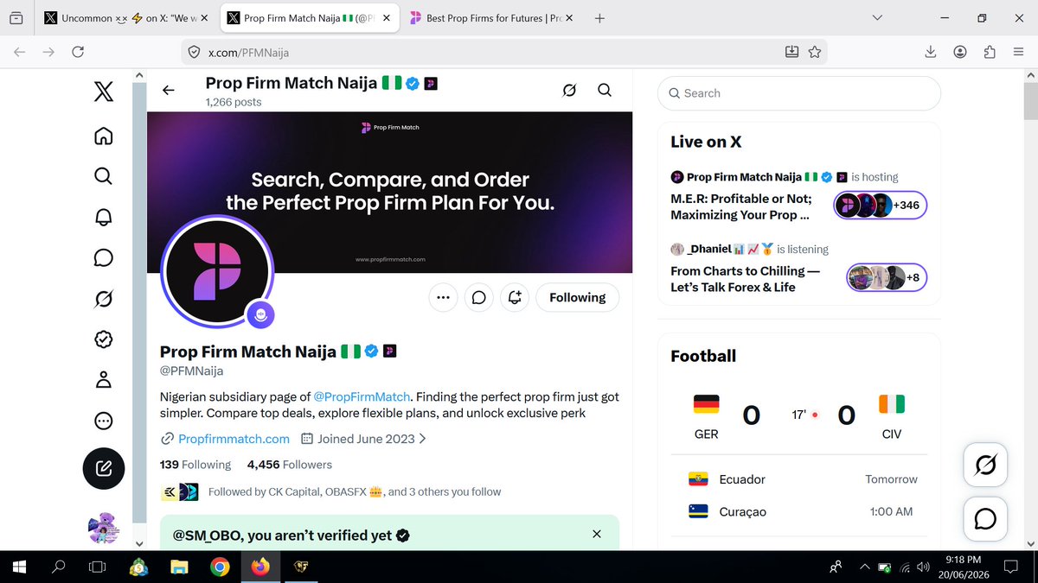Open Chrome from the taskbar

click(x=220, y=567)
